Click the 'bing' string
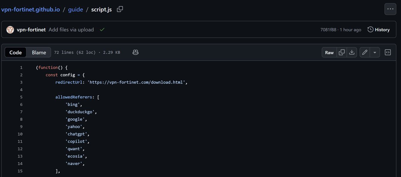 point(73,104)
